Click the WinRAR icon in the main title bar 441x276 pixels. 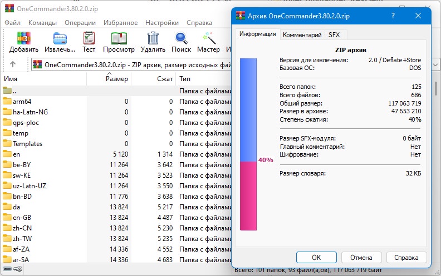click(9, 8)
